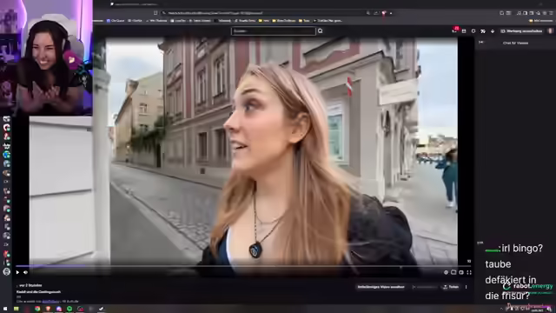Click Brave shields icon in address bar
Viewport: 556px width, 313px height.
(384, 13)
